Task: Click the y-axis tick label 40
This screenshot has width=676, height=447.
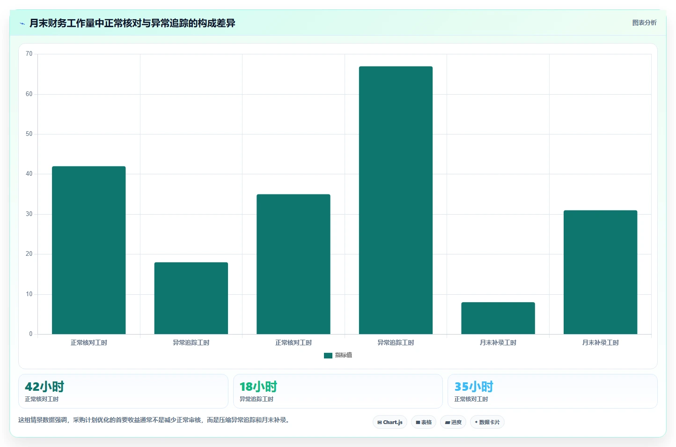Action: (x=29, y=174)
